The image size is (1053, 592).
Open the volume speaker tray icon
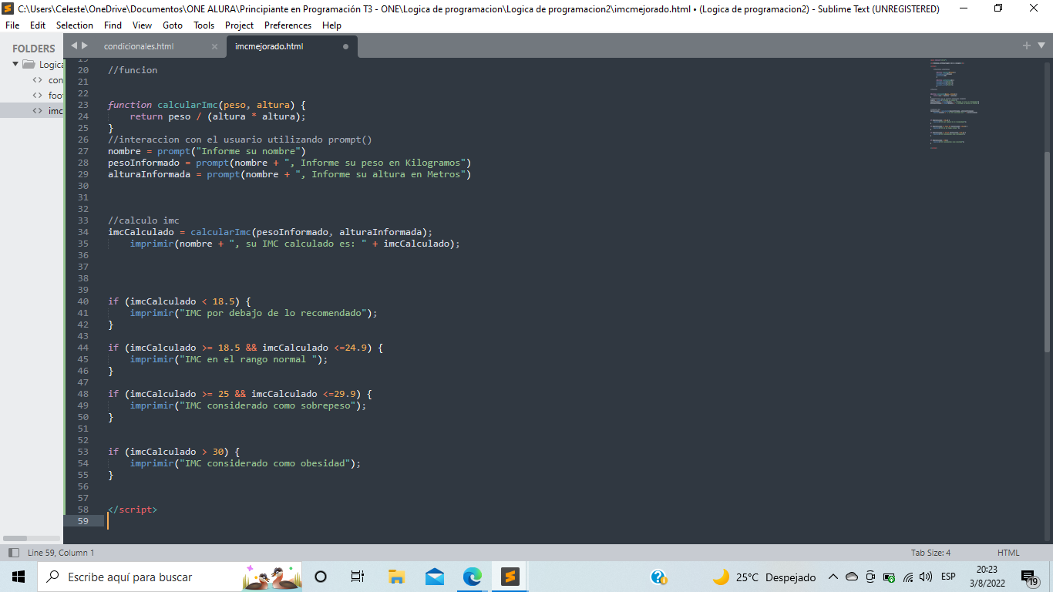(926, 577)
